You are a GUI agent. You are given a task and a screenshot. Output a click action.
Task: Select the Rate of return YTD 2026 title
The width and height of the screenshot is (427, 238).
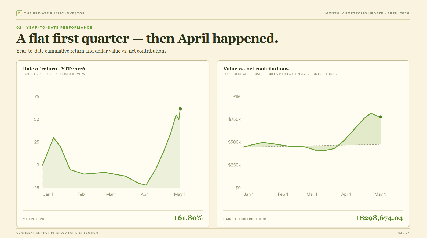(x=54, y=69)
